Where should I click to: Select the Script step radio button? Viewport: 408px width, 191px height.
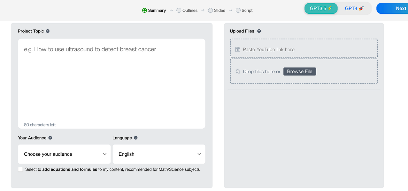tap(238, 11)
